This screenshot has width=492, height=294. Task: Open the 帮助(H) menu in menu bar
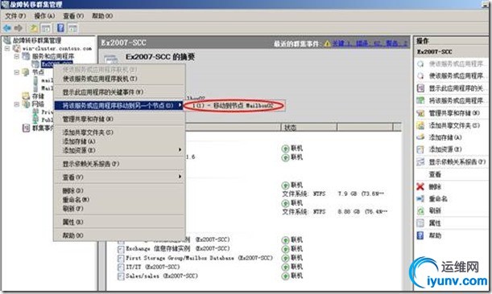pyautogui.click(x=102, y=15)
